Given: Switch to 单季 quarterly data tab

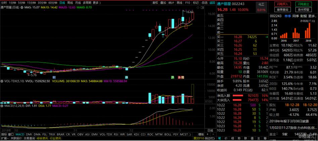Looking at the screenshot, I should coord(287,16).
